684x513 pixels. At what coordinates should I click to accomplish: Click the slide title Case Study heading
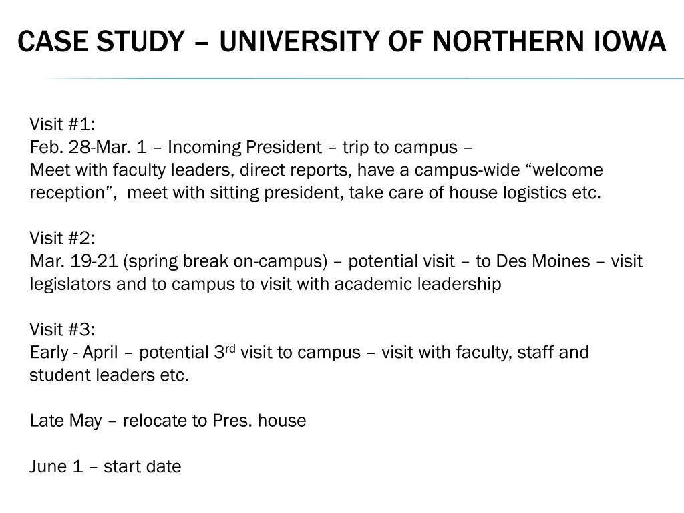pyautogui.click(x=341, y=42)
